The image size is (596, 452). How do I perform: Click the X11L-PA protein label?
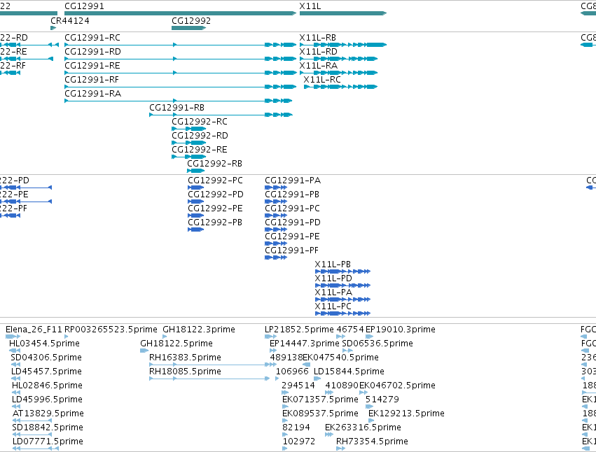(x=333, y=292)
